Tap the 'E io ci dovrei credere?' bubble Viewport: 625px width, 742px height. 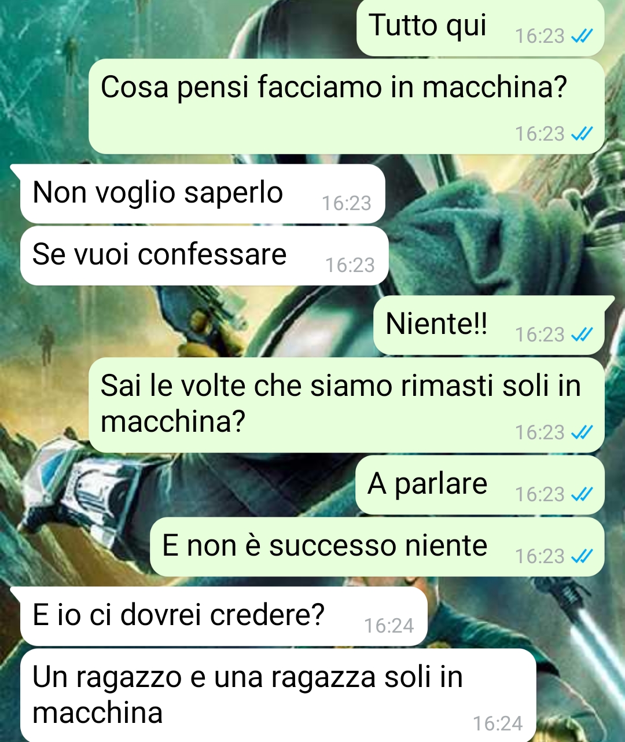[224, 616]
